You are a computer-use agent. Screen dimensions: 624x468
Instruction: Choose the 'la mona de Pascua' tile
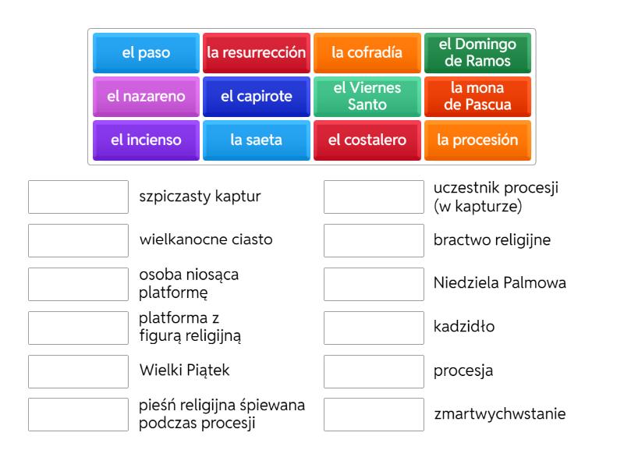pos(477,97)
